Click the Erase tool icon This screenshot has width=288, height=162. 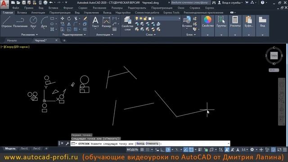85,18
